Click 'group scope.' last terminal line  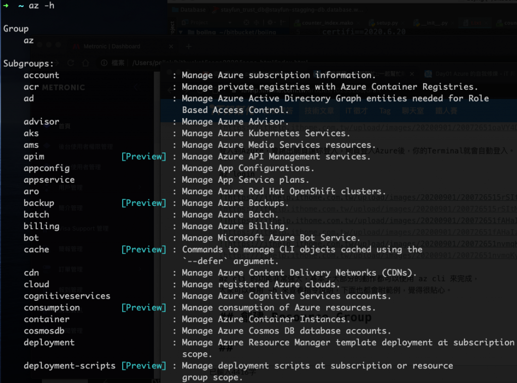click(x=213, y=377)
